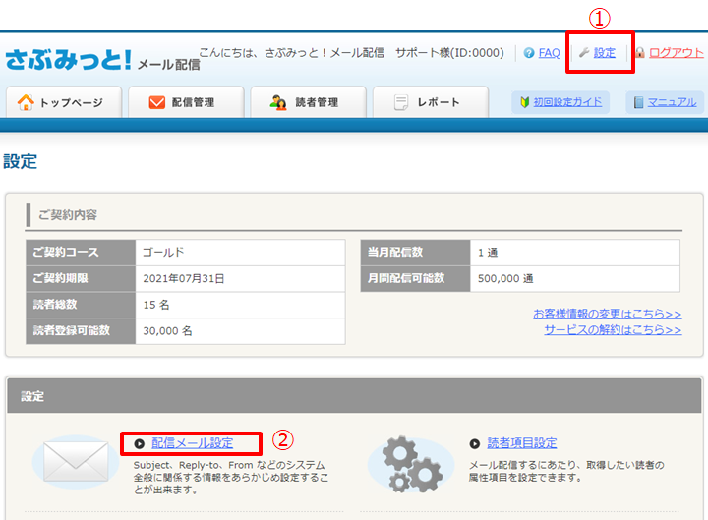The height and width of the screenshot is (520, 708).
Task: Click the lock icon beside ログアウト
Action: [x=640, y=53]
